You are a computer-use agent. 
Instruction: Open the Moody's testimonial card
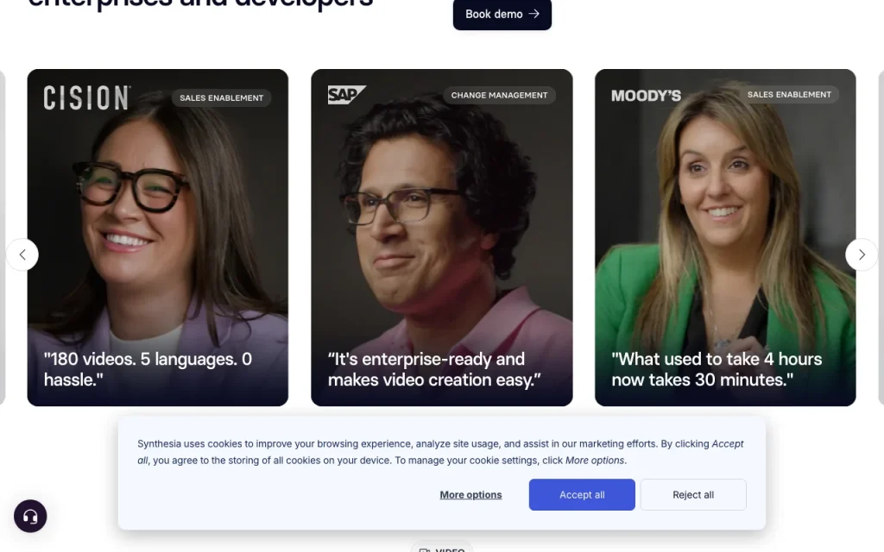pyautogui.click(x=725, y=237)
